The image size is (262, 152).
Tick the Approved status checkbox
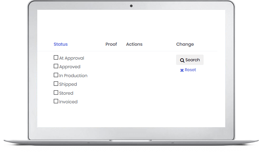click(56, 66)
